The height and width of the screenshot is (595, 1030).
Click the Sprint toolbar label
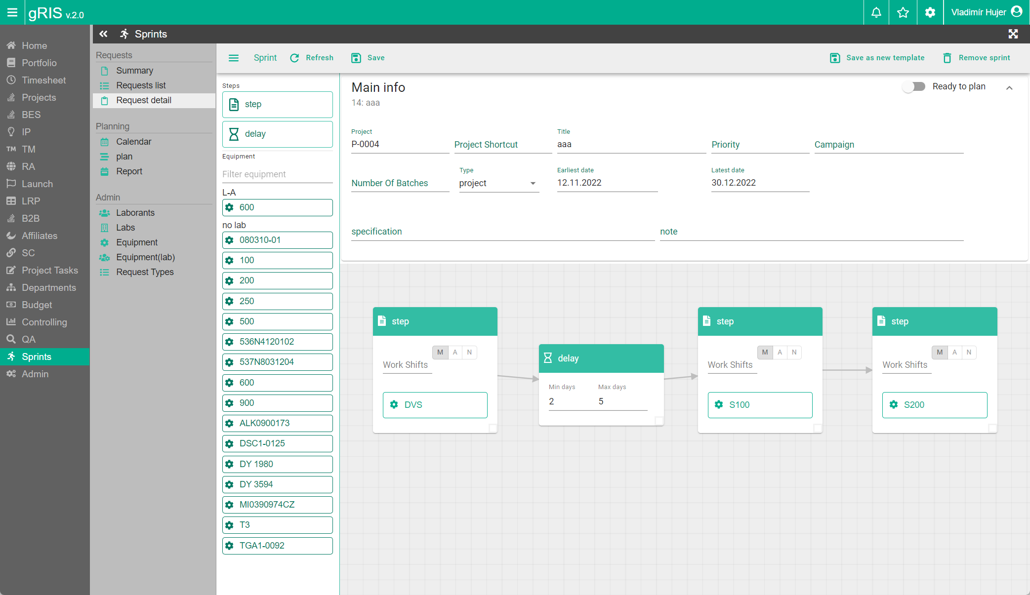pos(265,58)
